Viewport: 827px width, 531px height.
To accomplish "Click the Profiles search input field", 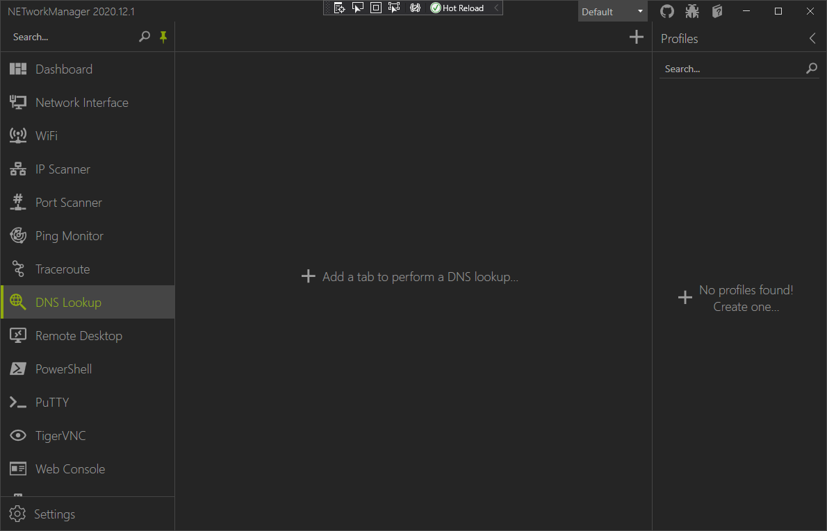I will (732, 69).
